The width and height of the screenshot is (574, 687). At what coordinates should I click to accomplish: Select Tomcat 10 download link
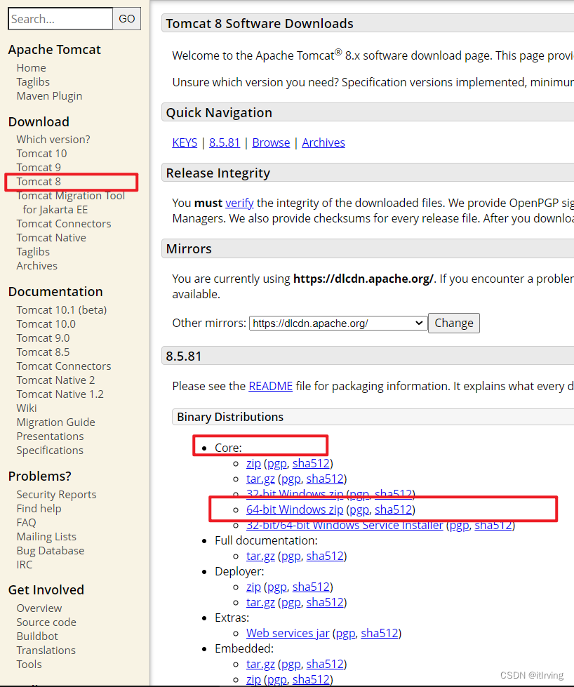point(41,154)
